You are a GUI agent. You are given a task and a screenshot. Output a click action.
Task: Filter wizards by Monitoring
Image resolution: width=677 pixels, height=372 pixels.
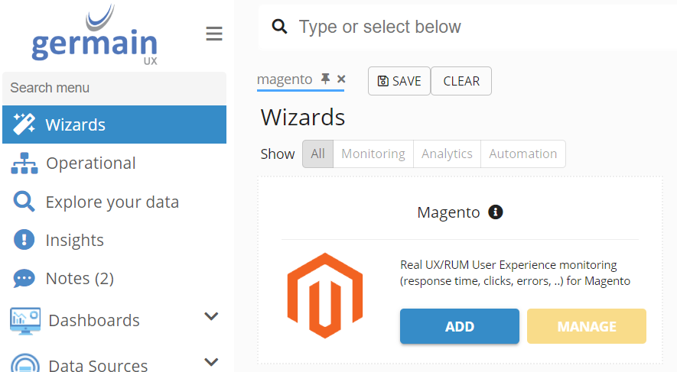pyautogui.click(x=373, y=154)
